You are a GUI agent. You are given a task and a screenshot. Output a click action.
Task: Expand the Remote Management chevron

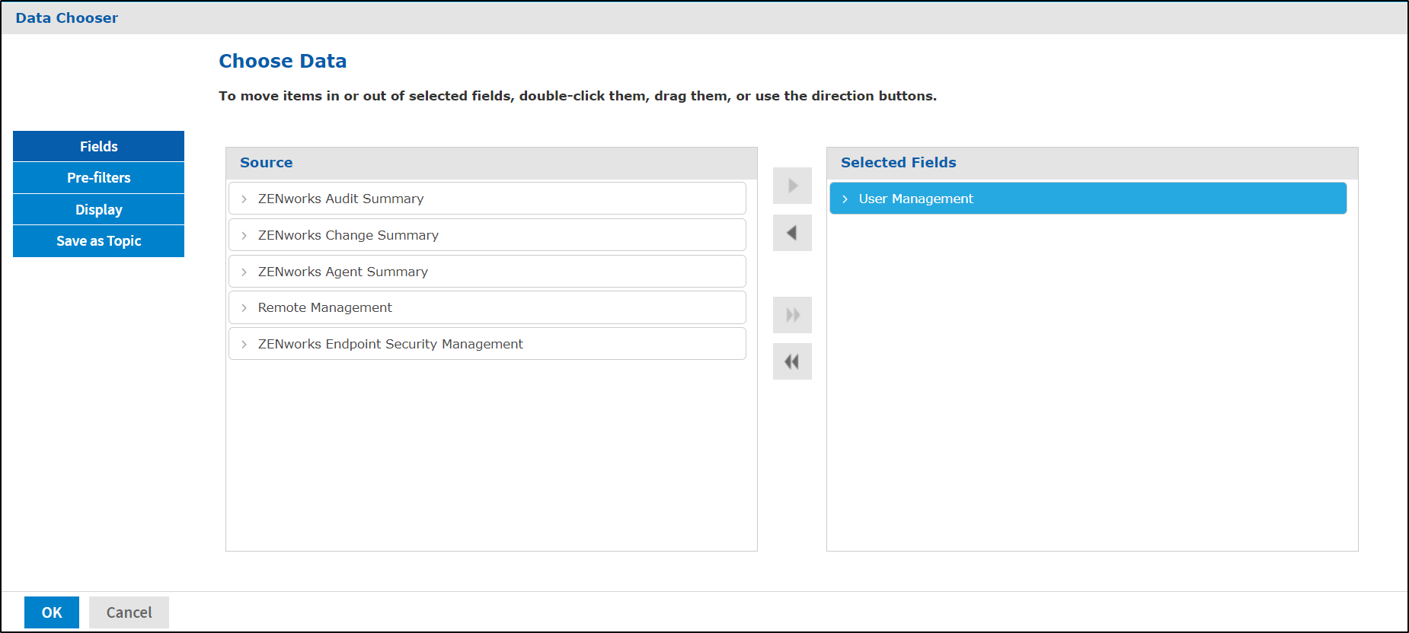point(244,307)
